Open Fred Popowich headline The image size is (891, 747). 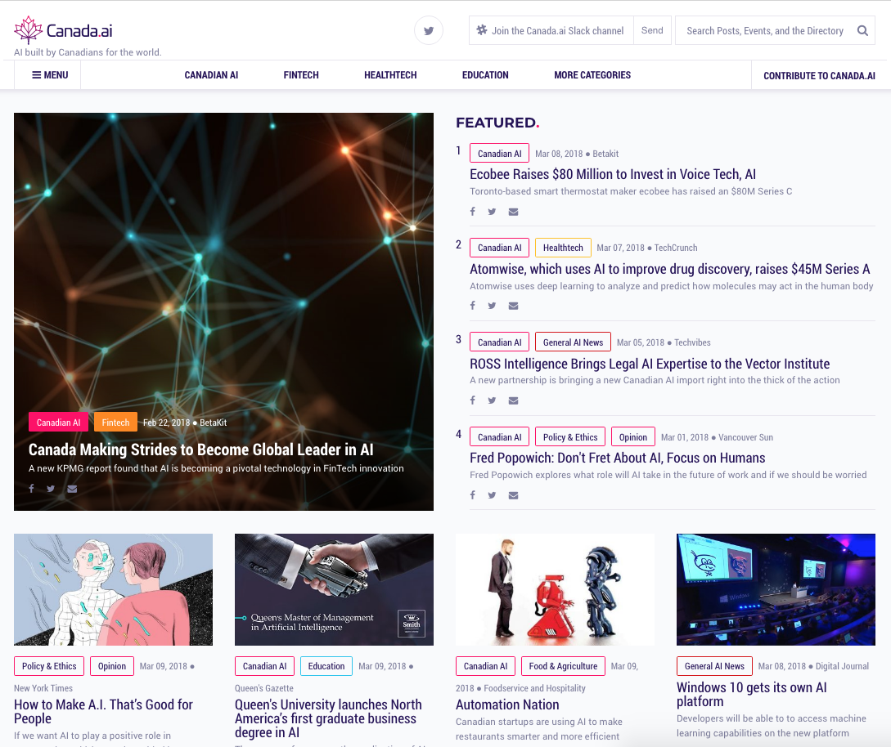pos(617,458)
